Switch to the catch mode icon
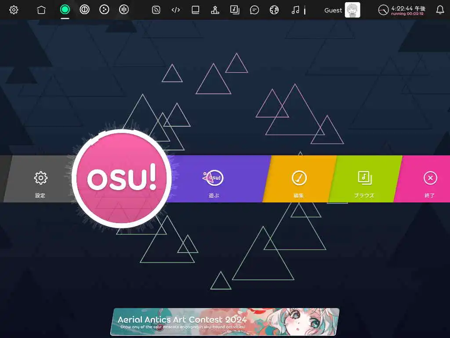450x338 pixels. click(x=104, y=10)
